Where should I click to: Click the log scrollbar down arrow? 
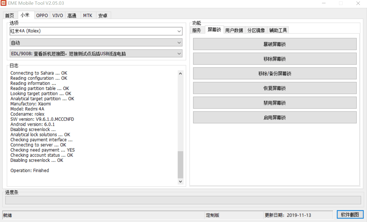click(x=181, y=182)
